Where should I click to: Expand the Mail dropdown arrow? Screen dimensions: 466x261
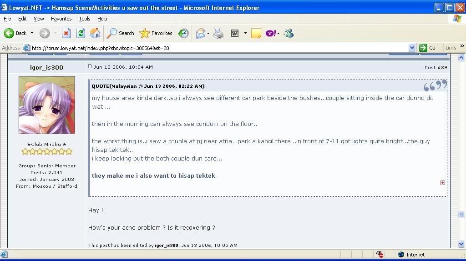(x=208, y=33)
